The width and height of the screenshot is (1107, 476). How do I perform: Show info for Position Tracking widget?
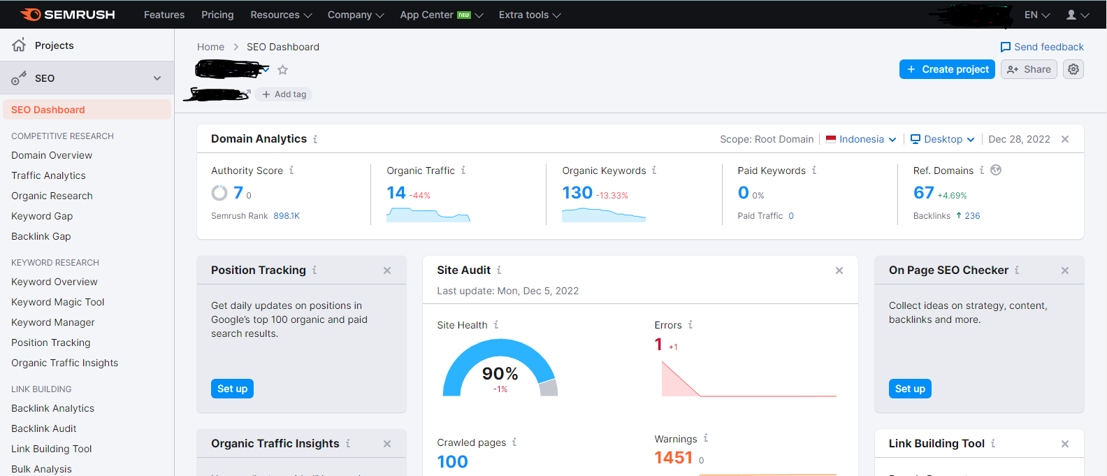pos(314,271)
